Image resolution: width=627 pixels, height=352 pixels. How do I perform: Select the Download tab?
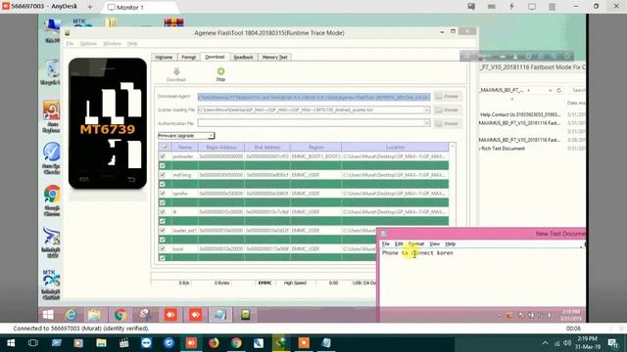pos(215,57)
